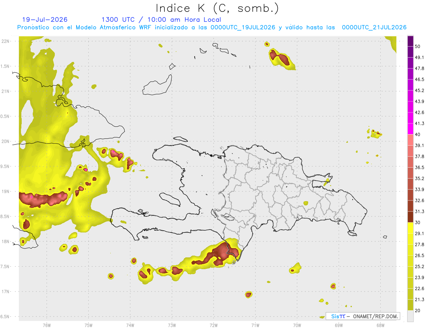Click the legend value '50'

[x=418, y=46]
